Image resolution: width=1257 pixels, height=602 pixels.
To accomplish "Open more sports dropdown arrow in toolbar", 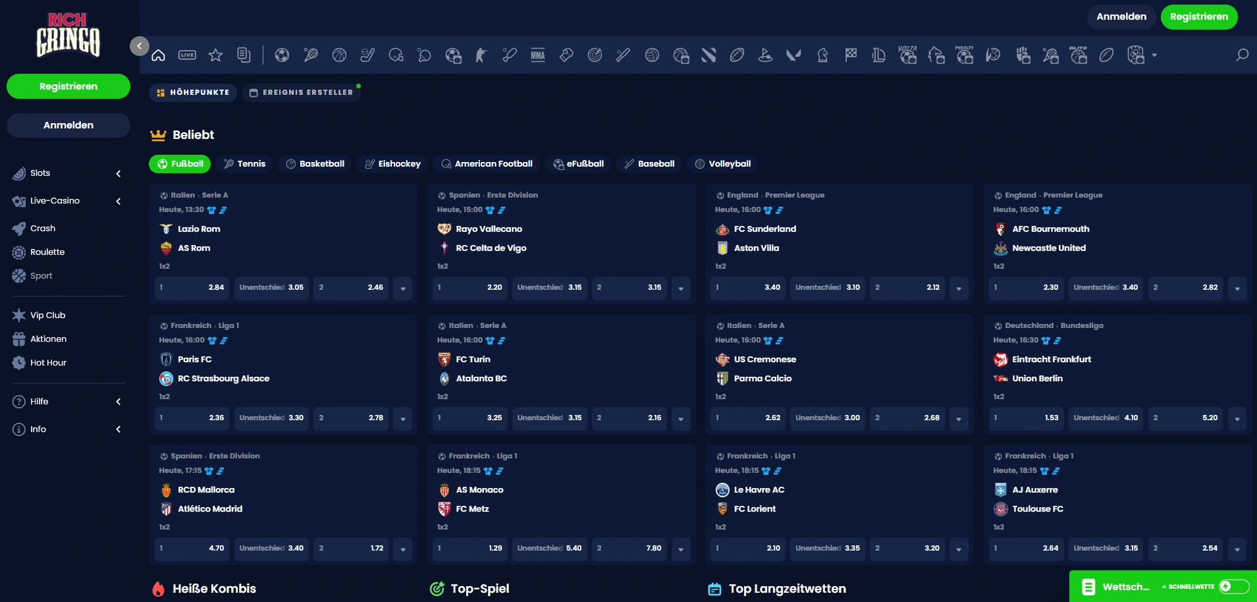I will pyautogui.click(x=1154, y=55).
